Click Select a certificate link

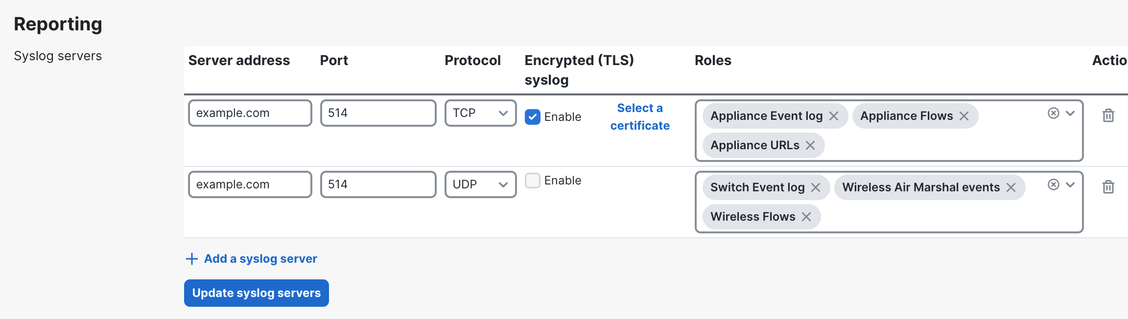click(x=640, y=117)
